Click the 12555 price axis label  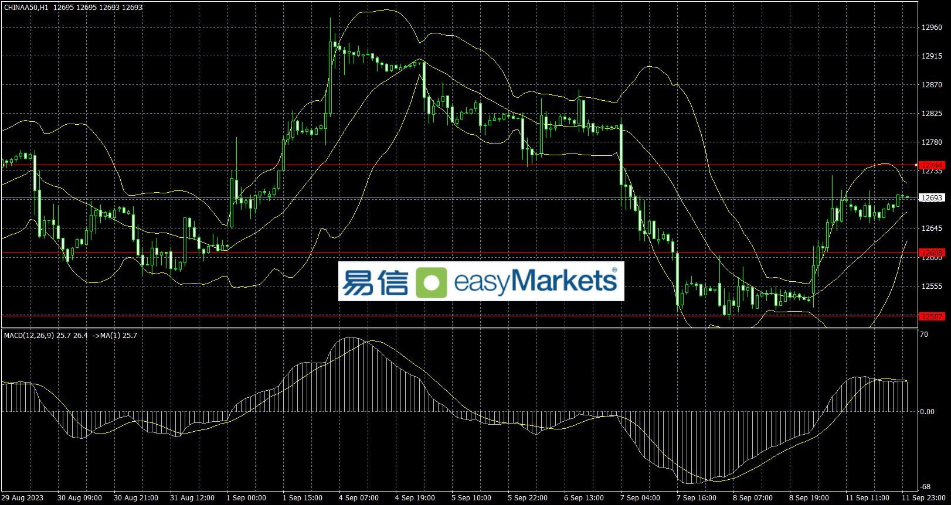click(x=932, y=286)
